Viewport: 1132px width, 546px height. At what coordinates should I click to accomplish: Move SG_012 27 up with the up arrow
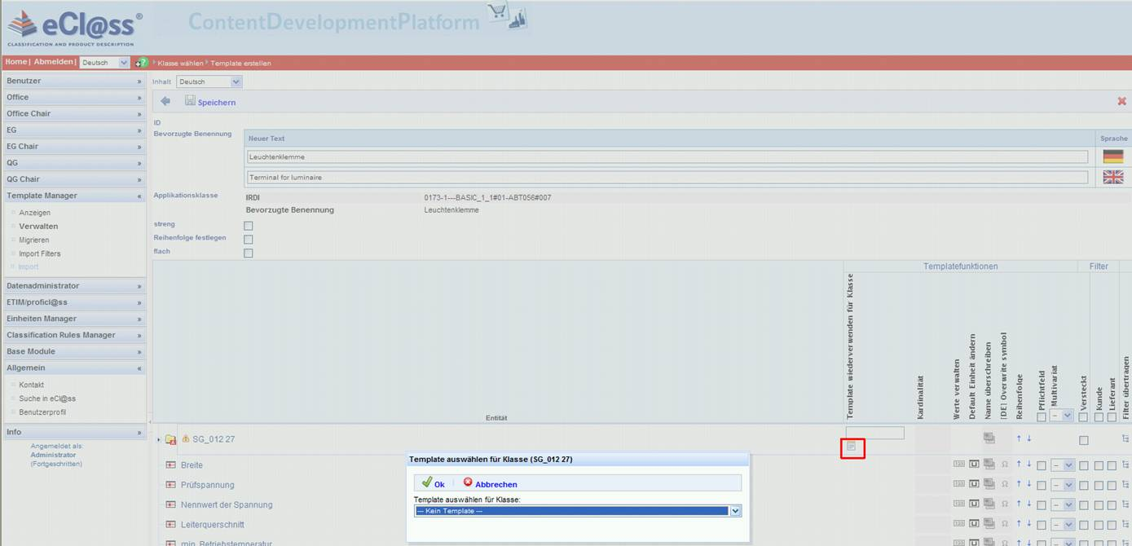[x=1018, y=439]
